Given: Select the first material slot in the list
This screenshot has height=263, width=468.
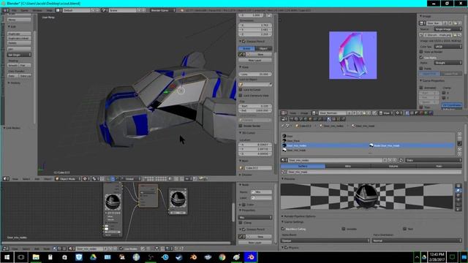Looking at the screenshot, I should coord(368,136).
